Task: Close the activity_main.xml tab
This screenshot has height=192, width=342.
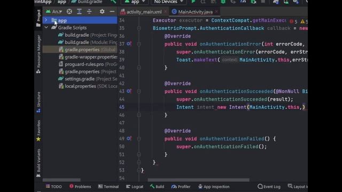Action: (166, 12)
